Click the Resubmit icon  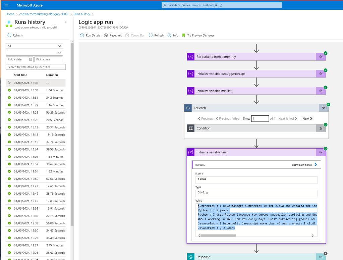(106, 36)
